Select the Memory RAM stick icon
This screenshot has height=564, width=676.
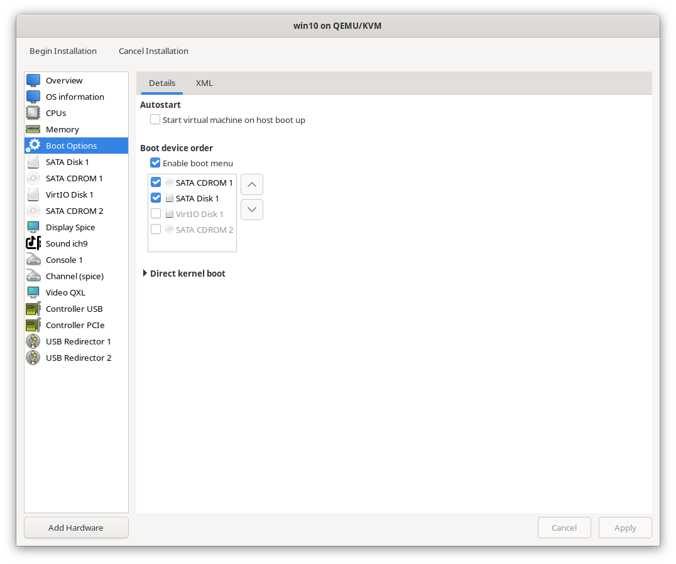click(x=33, y=130)
